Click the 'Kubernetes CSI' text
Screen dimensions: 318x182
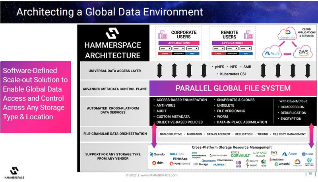click(233, 74)
